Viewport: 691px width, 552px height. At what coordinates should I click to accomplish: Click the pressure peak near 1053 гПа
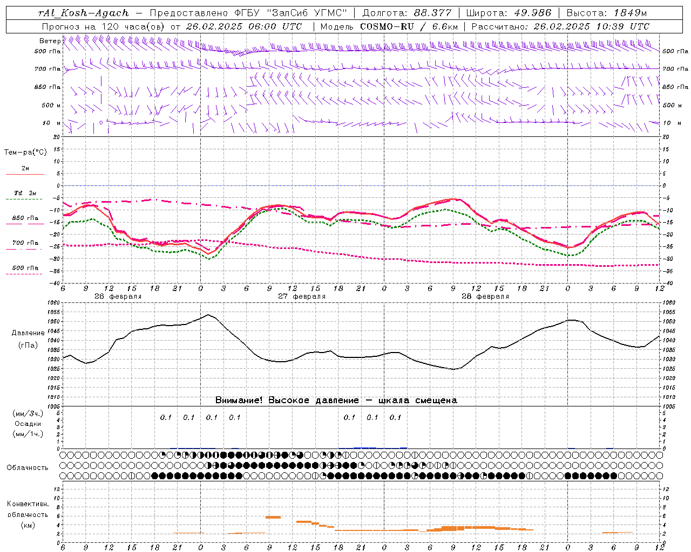(208, 315)
